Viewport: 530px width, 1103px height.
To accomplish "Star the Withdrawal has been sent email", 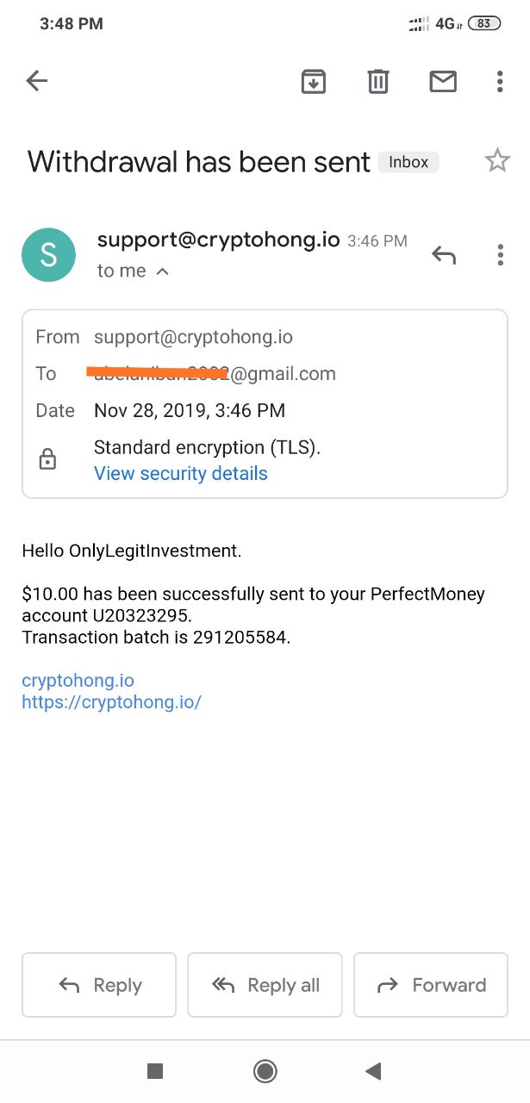I will [497, 161].
